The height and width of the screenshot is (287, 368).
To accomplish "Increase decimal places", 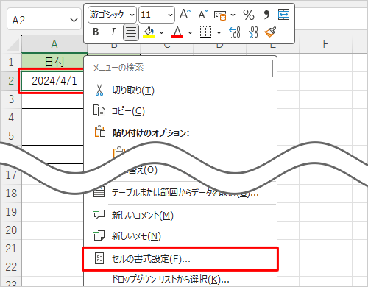I will coord(235,32).
